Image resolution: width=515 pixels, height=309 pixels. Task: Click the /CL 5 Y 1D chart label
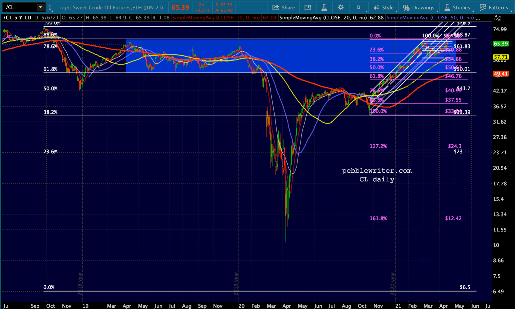pyautogui.click(x=17, y=18)
